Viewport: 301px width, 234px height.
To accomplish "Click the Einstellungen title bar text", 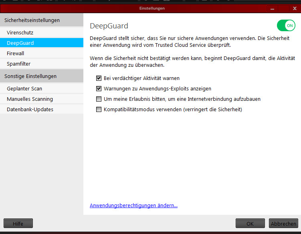I will 152,8.
